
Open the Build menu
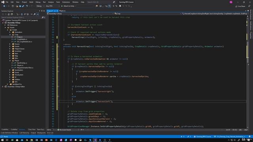tap(31, 2)
